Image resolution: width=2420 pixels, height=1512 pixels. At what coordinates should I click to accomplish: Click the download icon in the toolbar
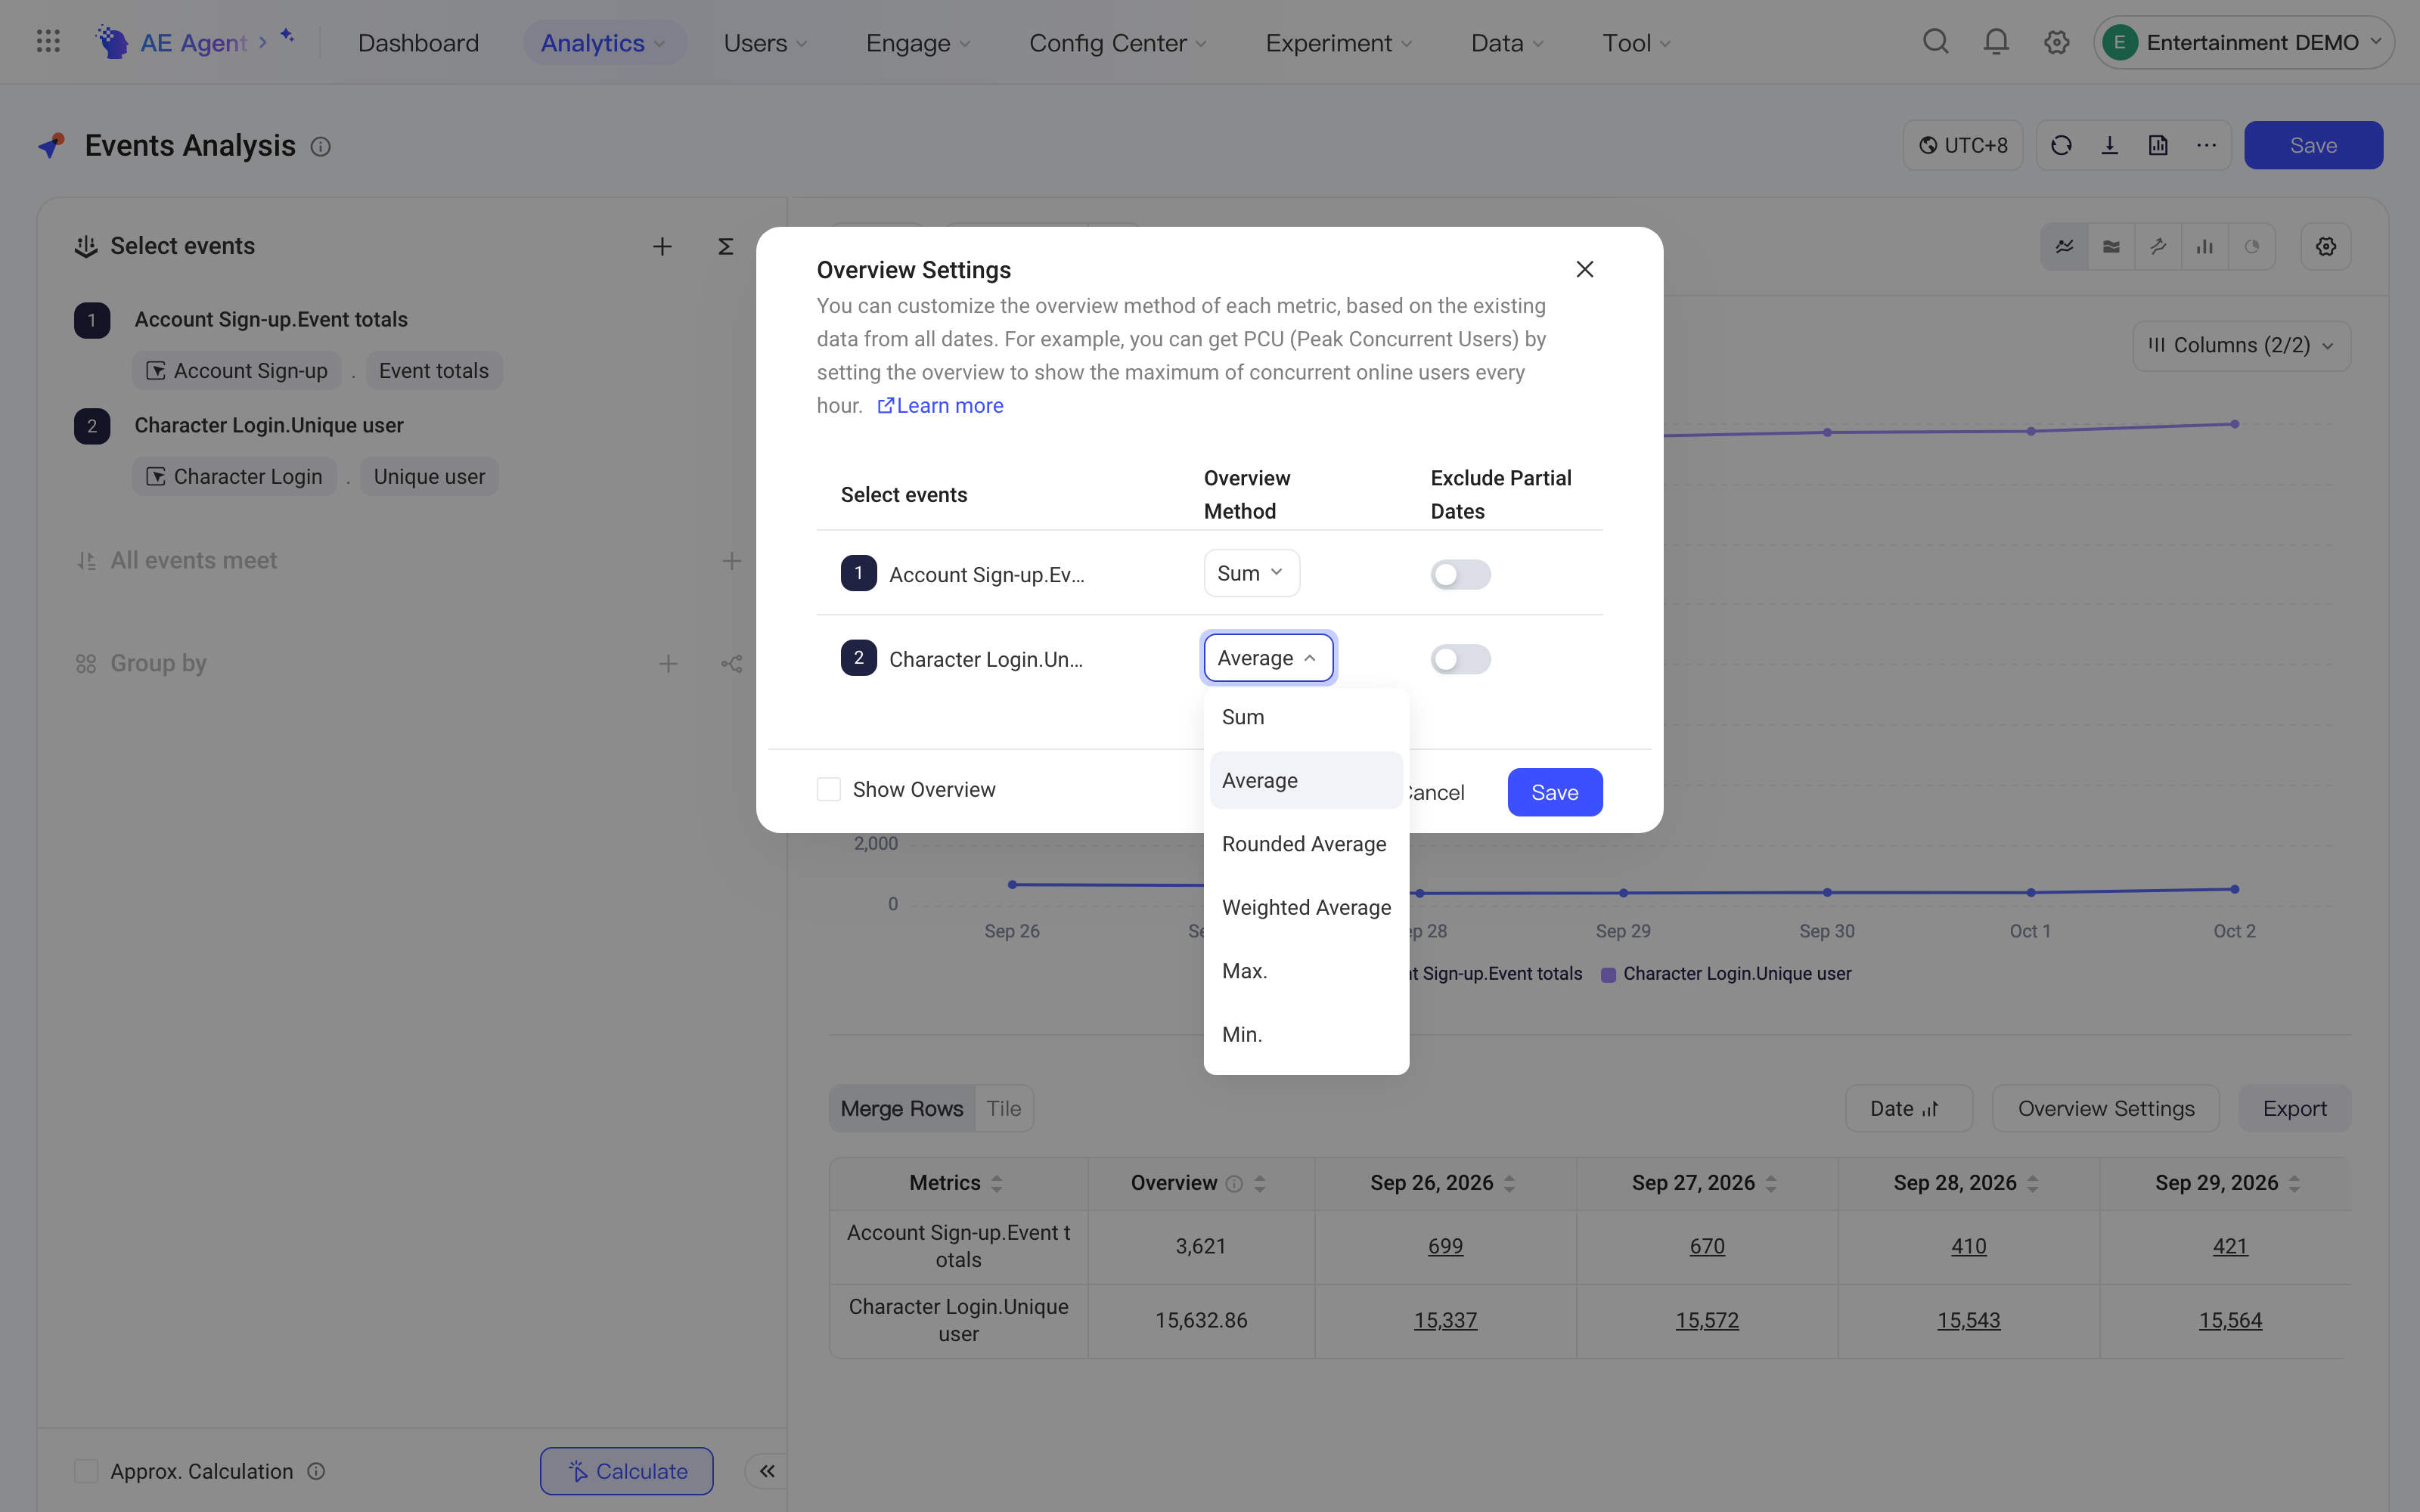pyautogui.click(x=2110, y=146)
